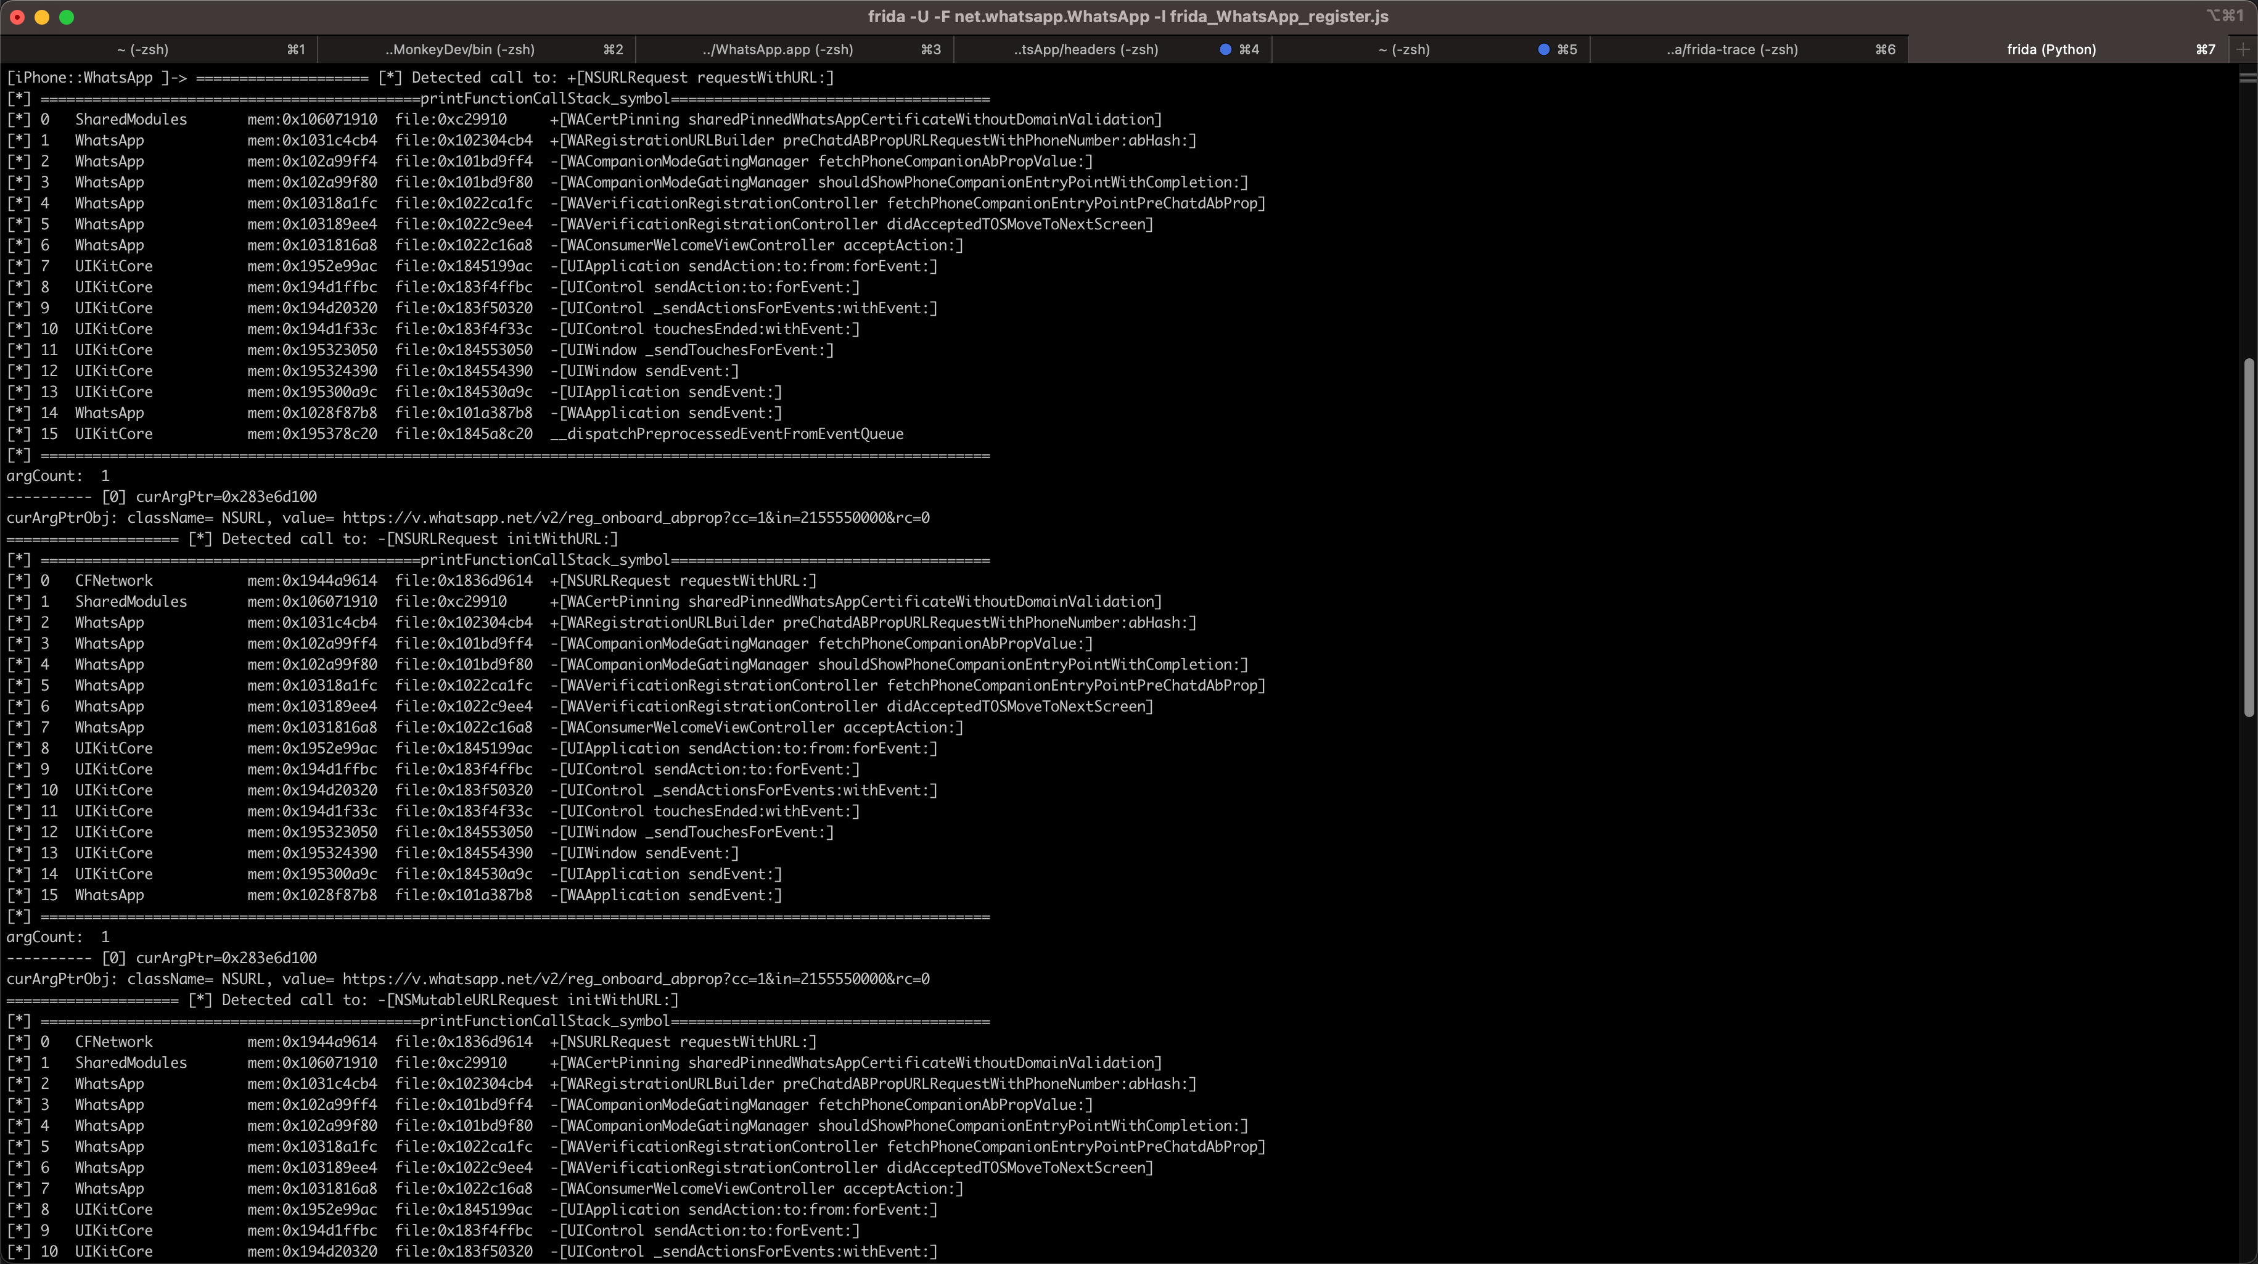The height and width of the screenshot is (1264, 2258).
Task: Click the window title 'frida -U -F net.whatsapp.WhatsApp'
Action: pos(1128,17)
